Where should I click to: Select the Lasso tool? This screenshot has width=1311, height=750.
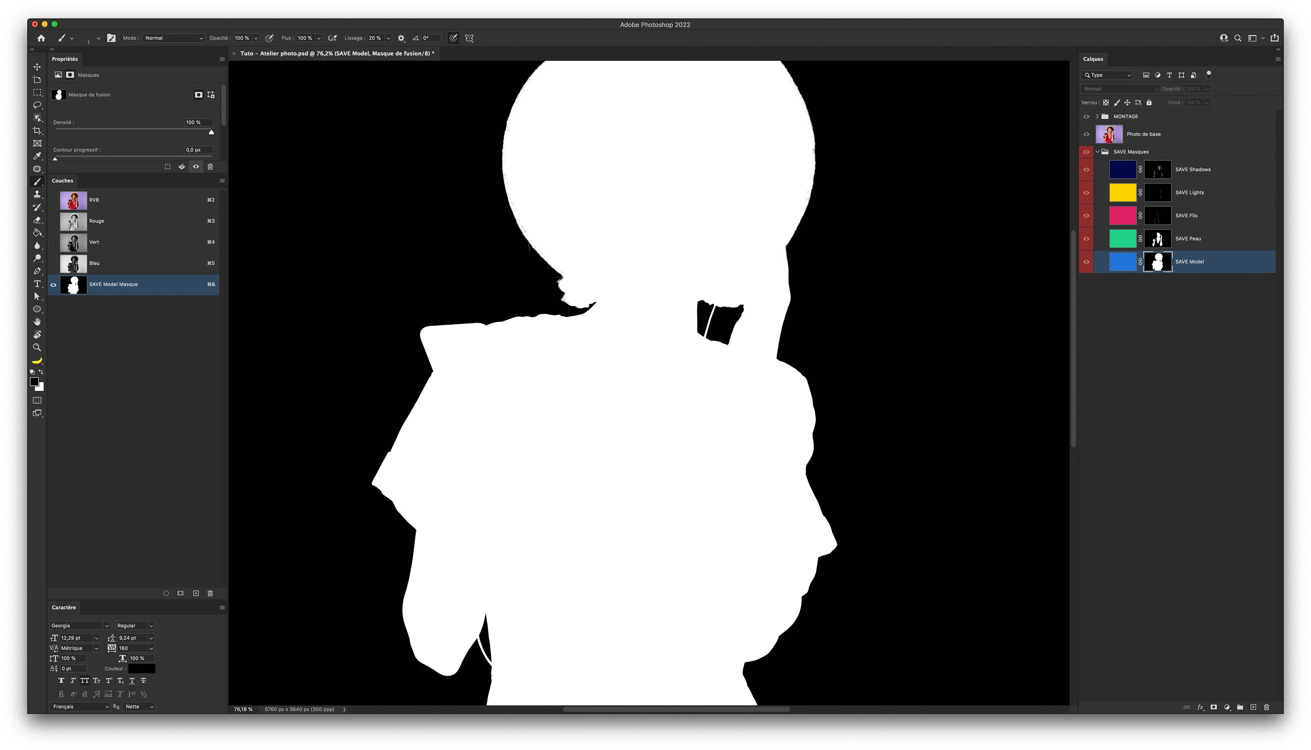[37, 105]
